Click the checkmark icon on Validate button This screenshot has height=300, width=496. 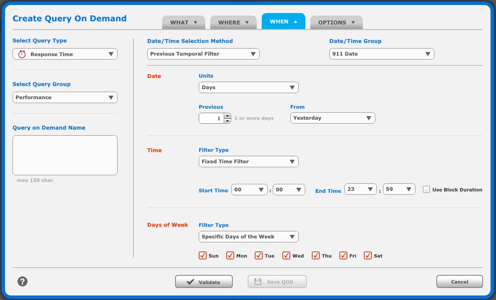(190, 282)
